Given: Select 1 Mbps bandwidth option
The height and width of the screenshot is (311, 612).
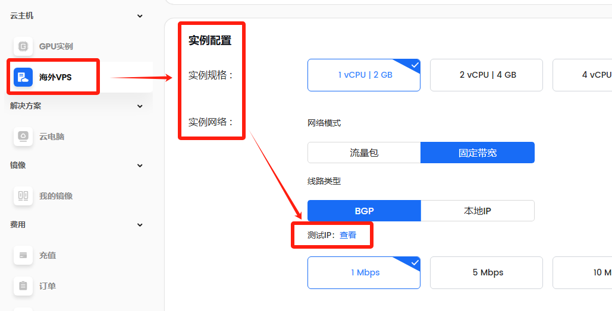Looking at the screenshot, I should pyautogui.click(x=364, y=272).
